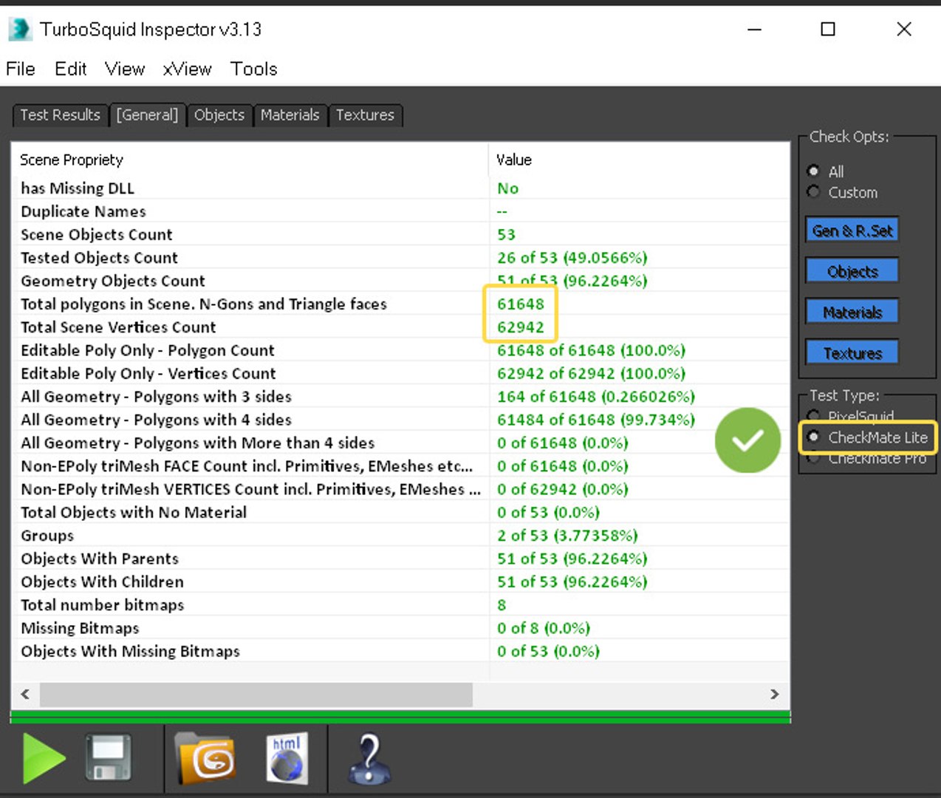The height and width of the screenshot is (798, 941).
Task: Select the 'Tested Objects Count' row
Action: click(x=400, y=258)
